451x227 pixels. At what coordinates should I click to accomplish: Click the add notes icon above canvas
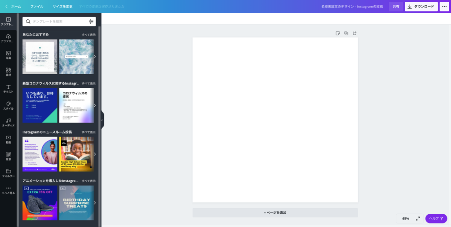coord(338,33)
